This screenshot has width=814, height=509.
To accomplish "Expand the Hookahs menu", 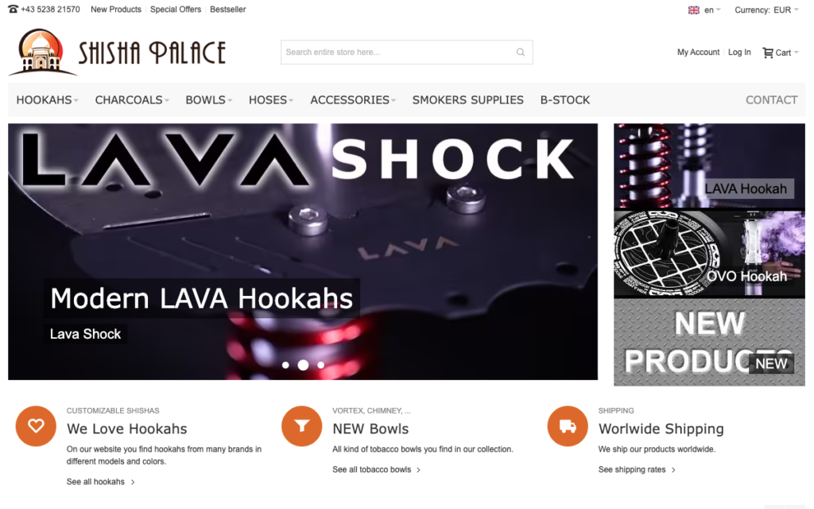I will [47, 99].
